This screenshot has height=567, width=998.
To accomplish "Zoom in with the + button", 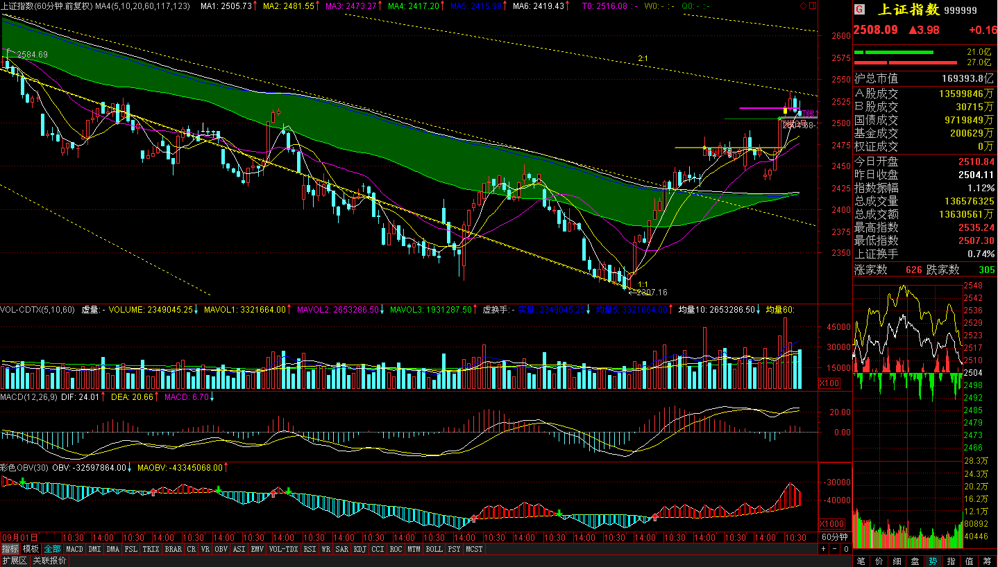I will (x=824, y=549).
